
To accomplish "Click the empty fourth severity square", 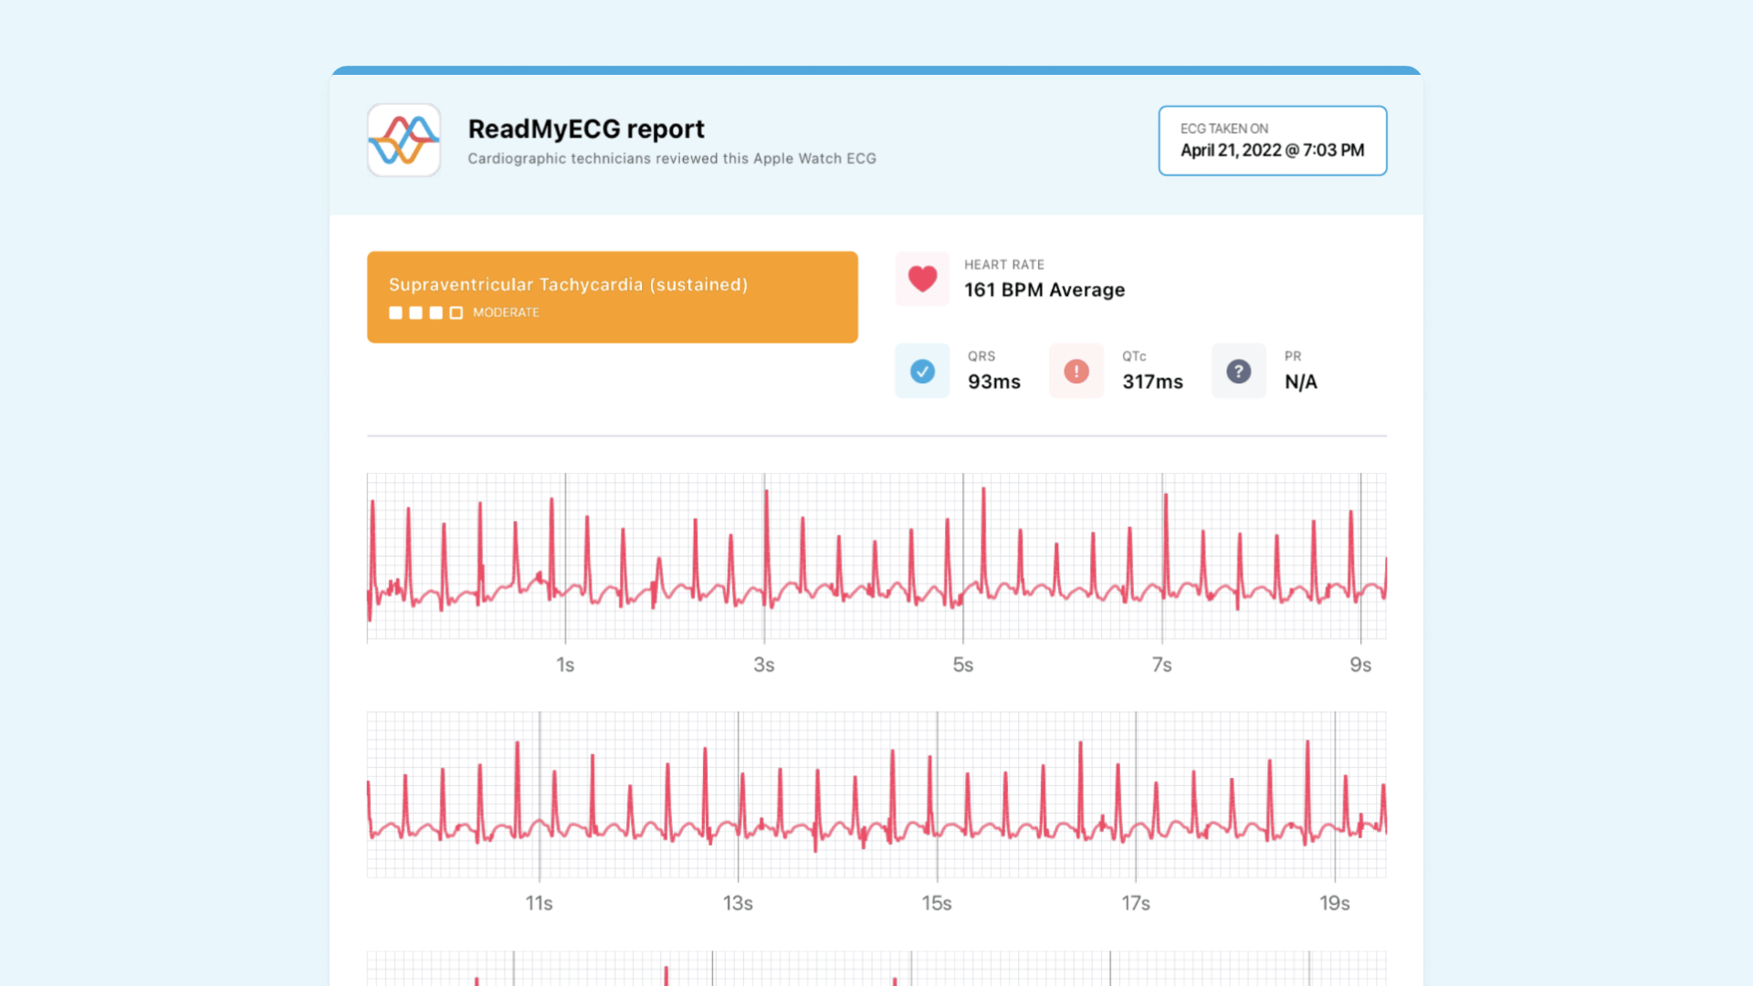I will coord(456,312).
